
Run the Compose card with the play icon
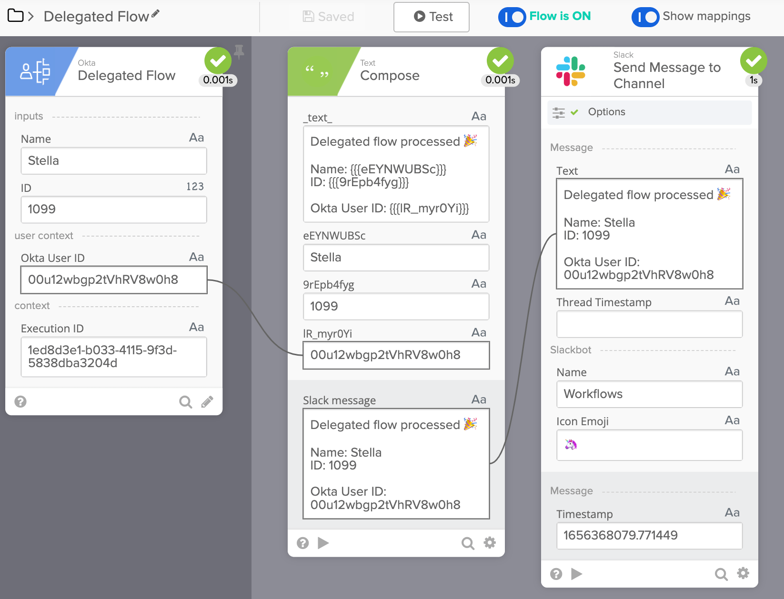324,543
